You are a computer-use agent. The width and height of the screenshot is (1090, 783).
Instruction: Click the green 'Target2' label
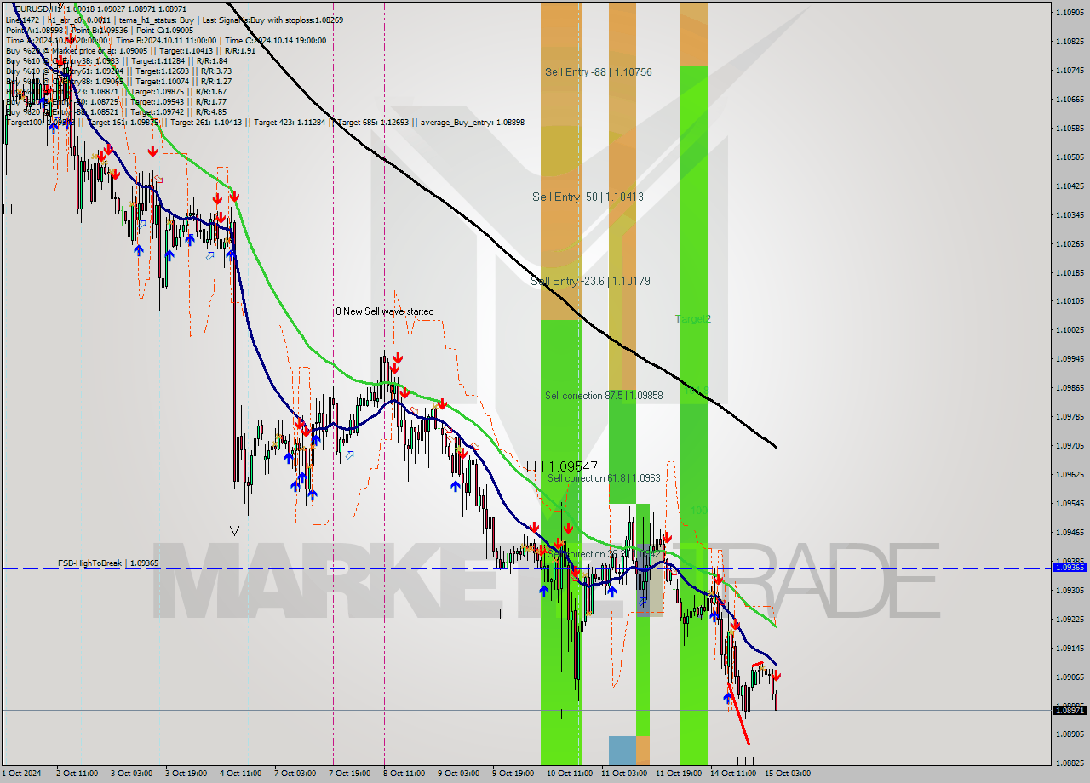click(693, 318)
